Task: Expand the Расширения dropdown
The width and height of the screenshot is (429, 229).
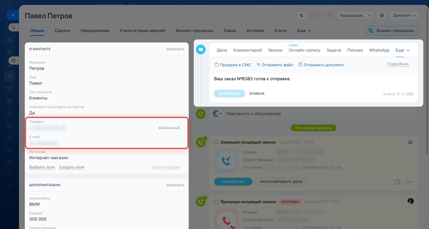Action: click(355, 15)
